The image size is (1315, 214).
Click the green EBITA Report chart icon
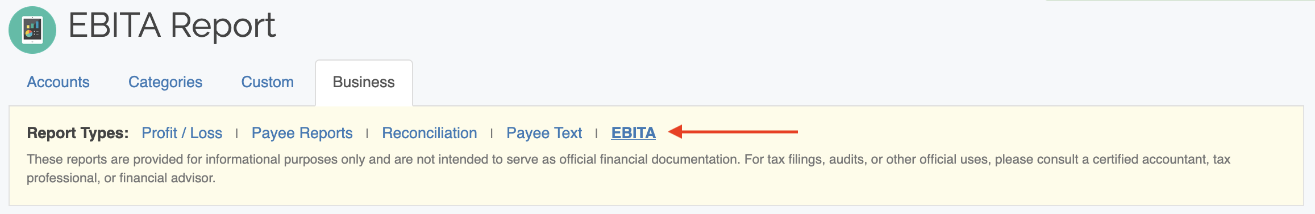coord(32,30)
